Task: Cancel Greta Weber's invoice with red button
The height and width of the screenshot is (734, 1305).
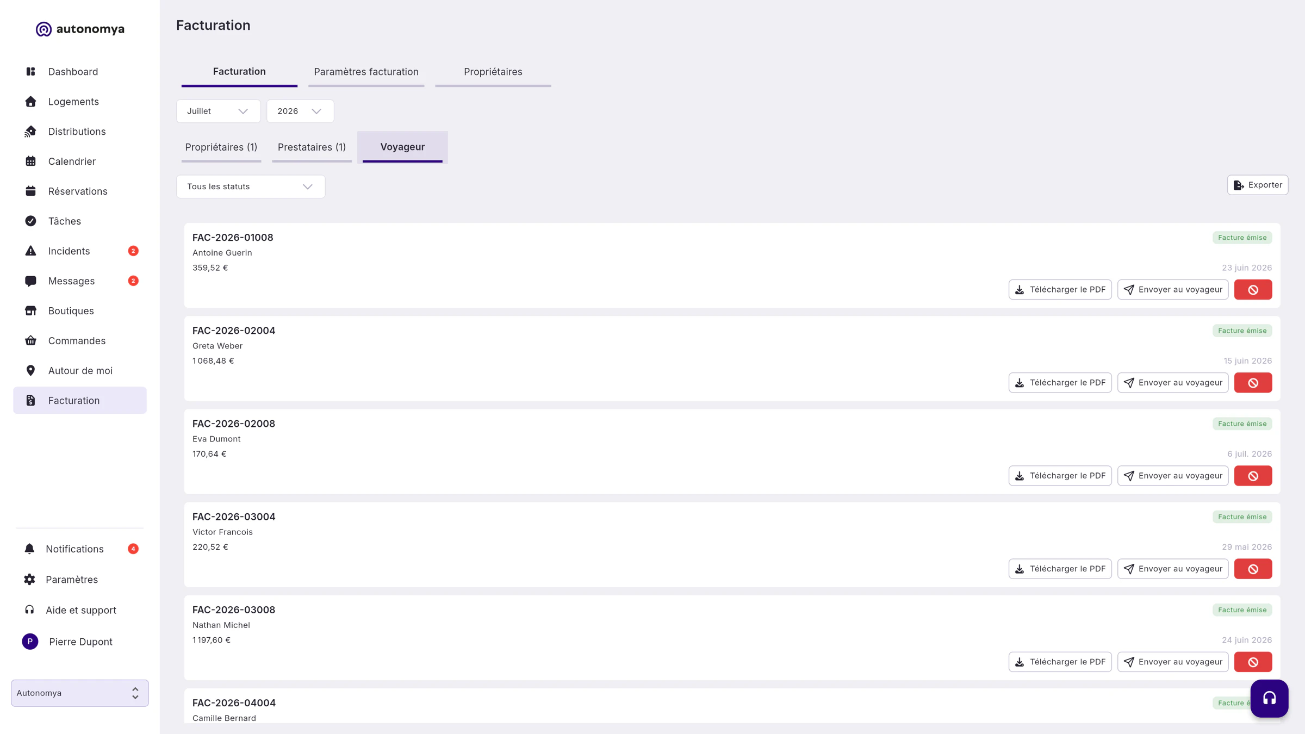Action: point(1253,383)
